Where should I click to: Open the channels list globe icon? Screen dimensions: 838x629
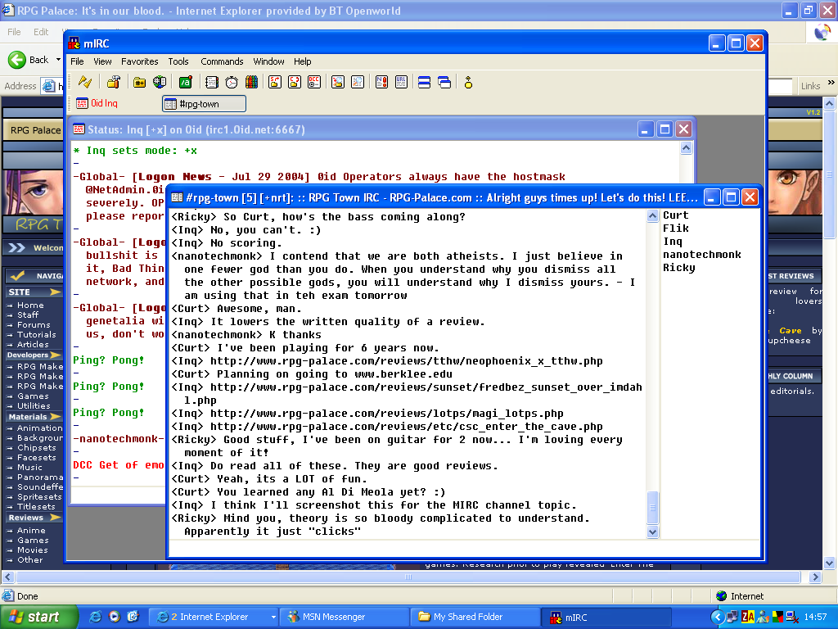coord(160,82)
